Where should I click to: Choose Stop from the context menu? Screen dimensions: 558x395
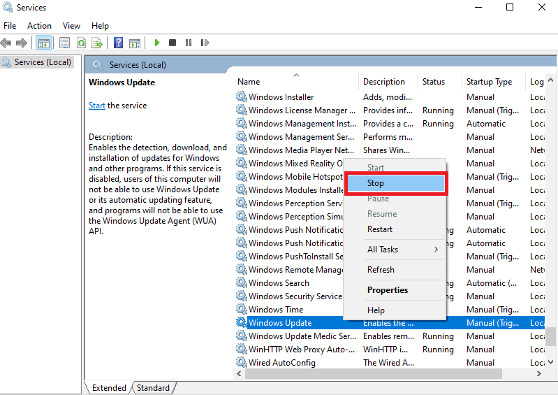[396, 183]
